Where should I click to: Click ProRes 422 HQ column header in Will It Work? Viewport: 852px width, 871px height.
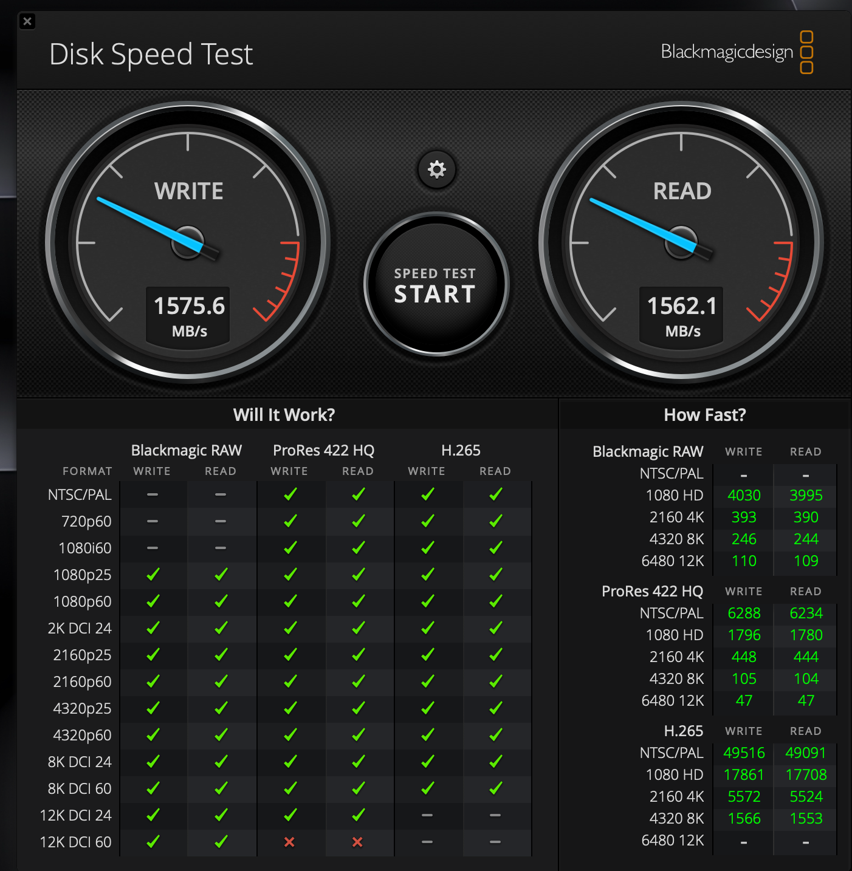pyautogui.click(x=323, y=450)
